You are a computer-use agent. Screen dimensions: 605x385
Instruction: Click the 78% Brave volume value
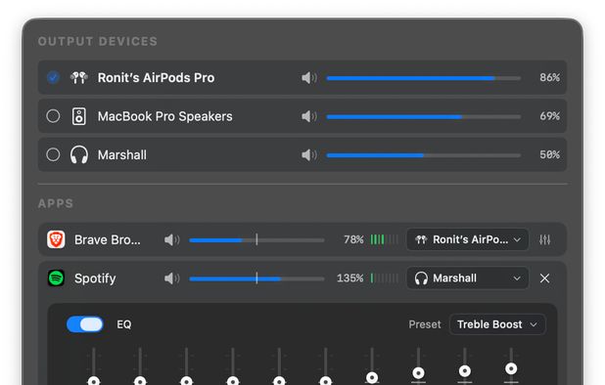pos(353,239)
